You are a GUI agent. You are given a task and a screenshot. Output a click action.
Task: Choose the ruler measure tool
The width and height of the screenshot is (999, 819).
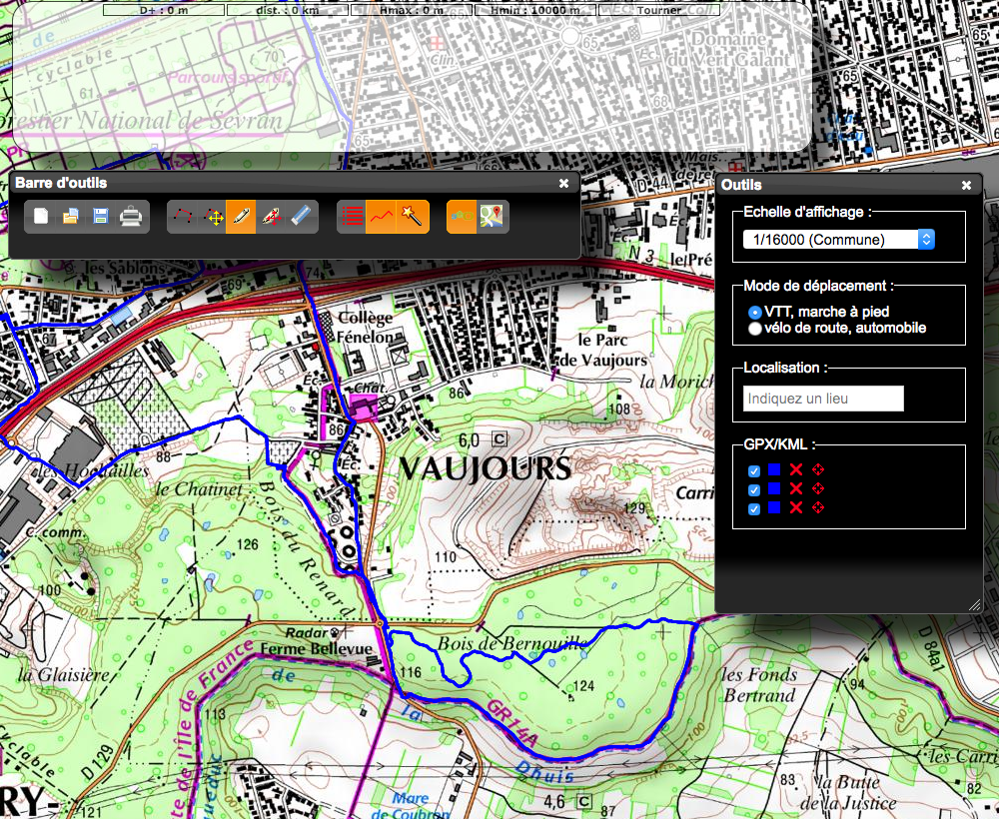pyautogui.click(x=302, y=216)
